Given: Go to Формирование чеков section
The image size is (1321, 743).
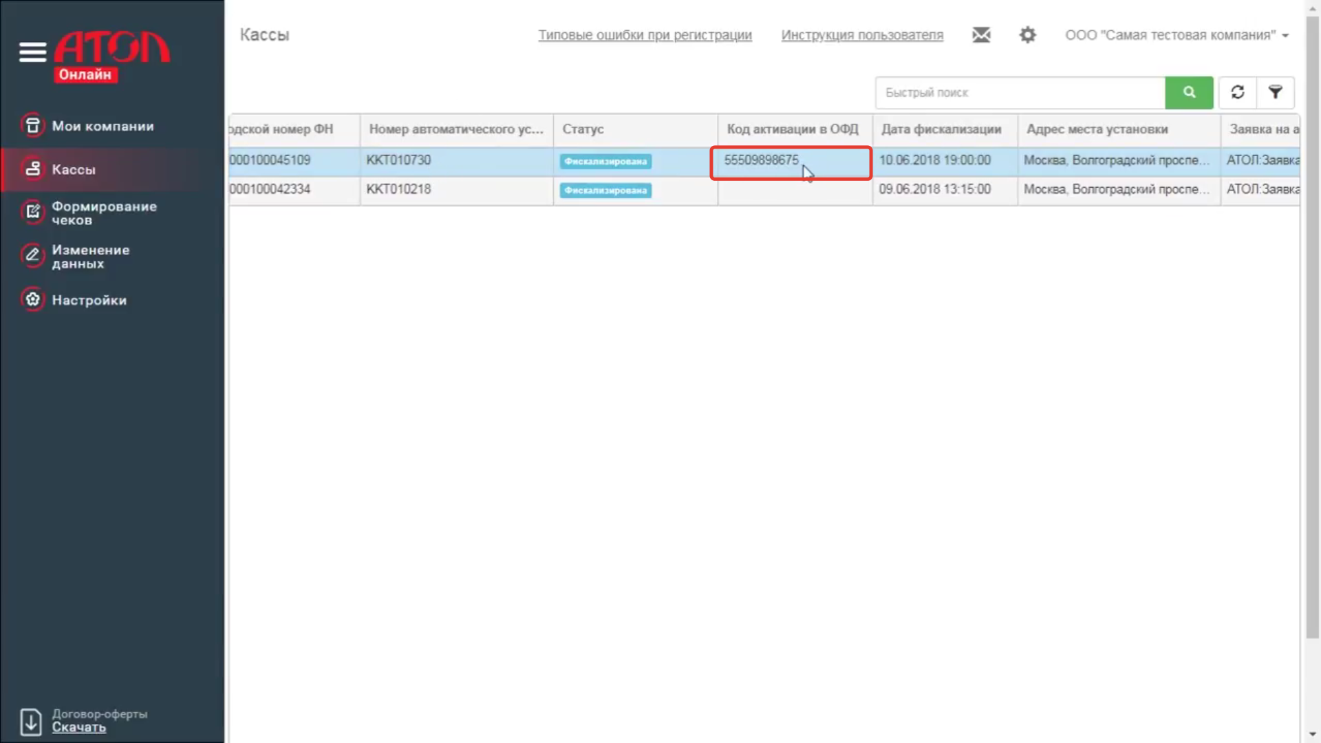Looking at the screenshot, I should click(x=104, y=213).
